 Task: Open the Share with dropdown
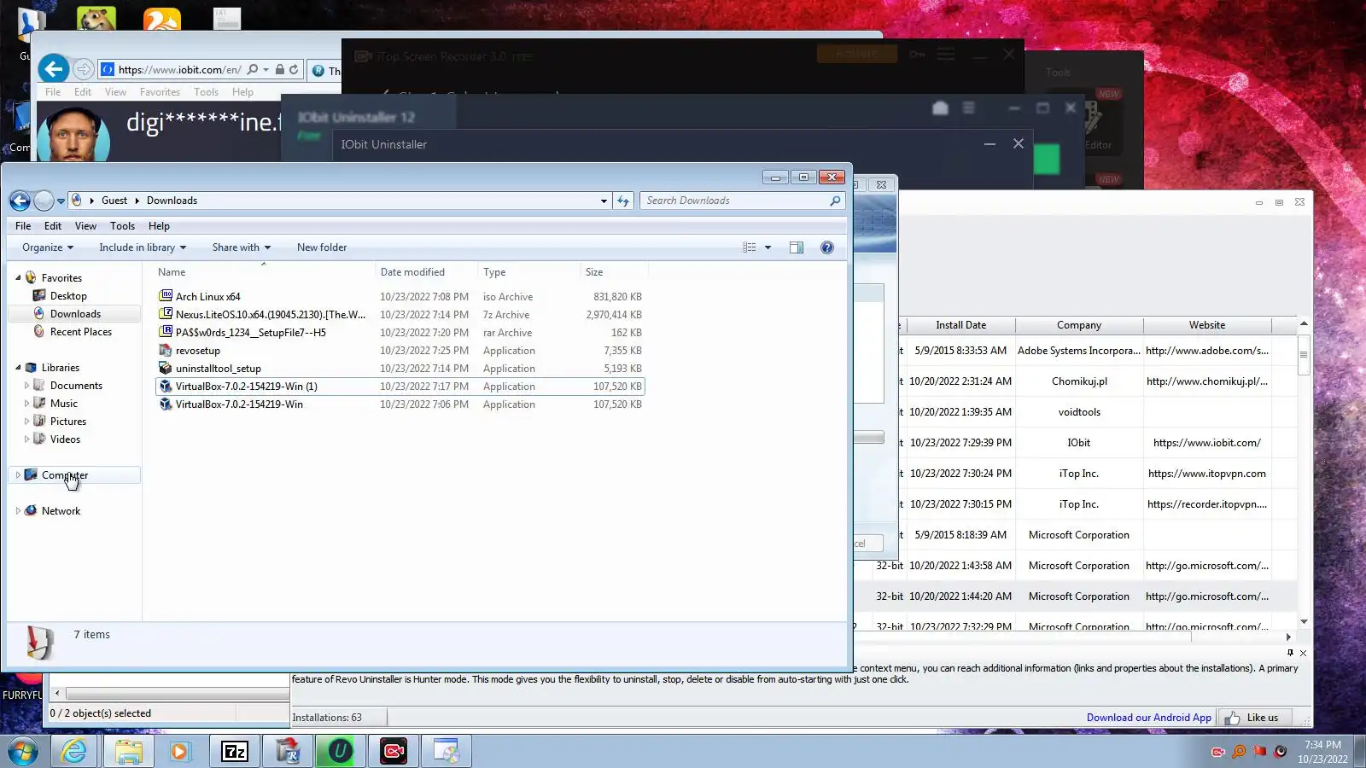pyautogui.click(x=242, y=247)
